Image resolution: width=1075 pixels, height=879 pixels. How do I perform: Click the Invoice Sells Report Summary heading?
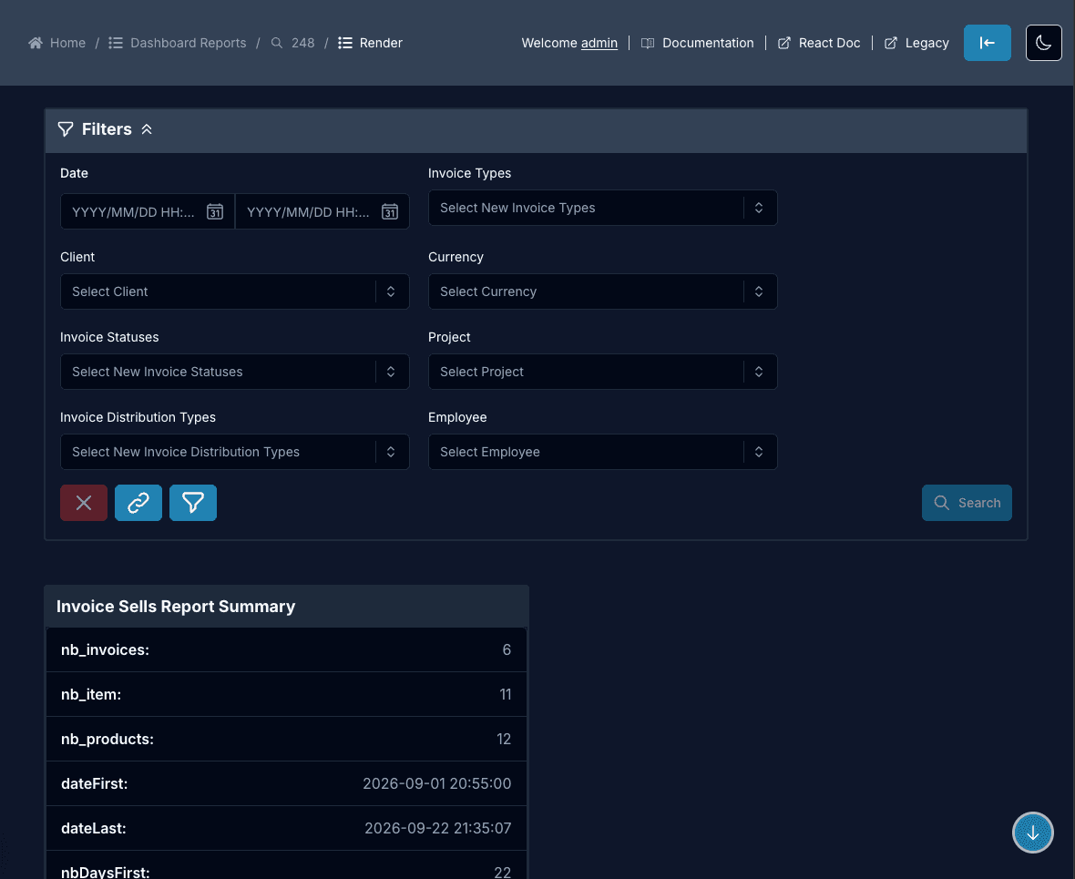point(176,607)
